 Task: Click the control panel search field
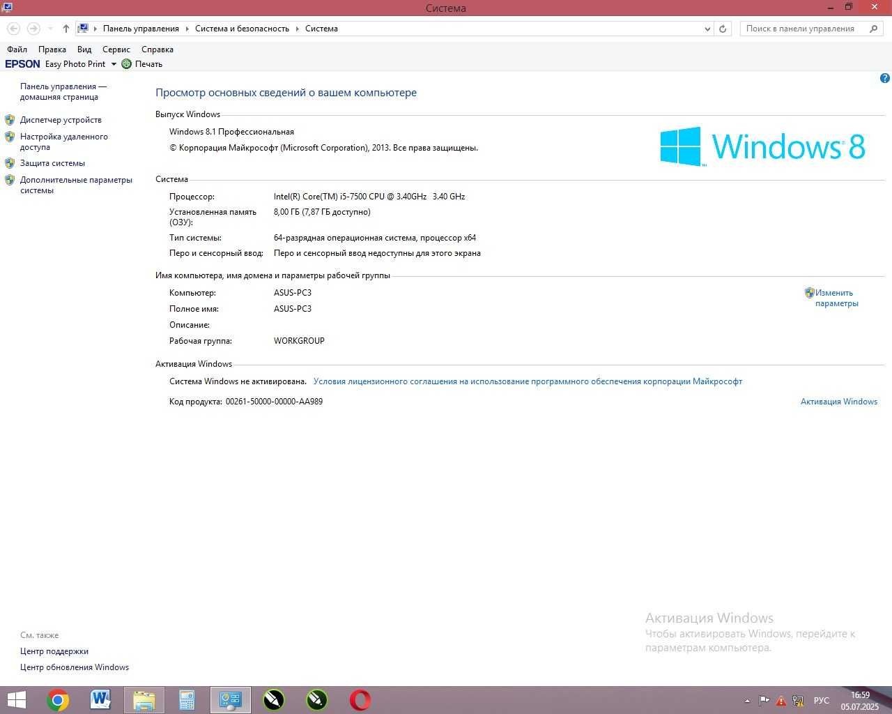coord(805,29)
